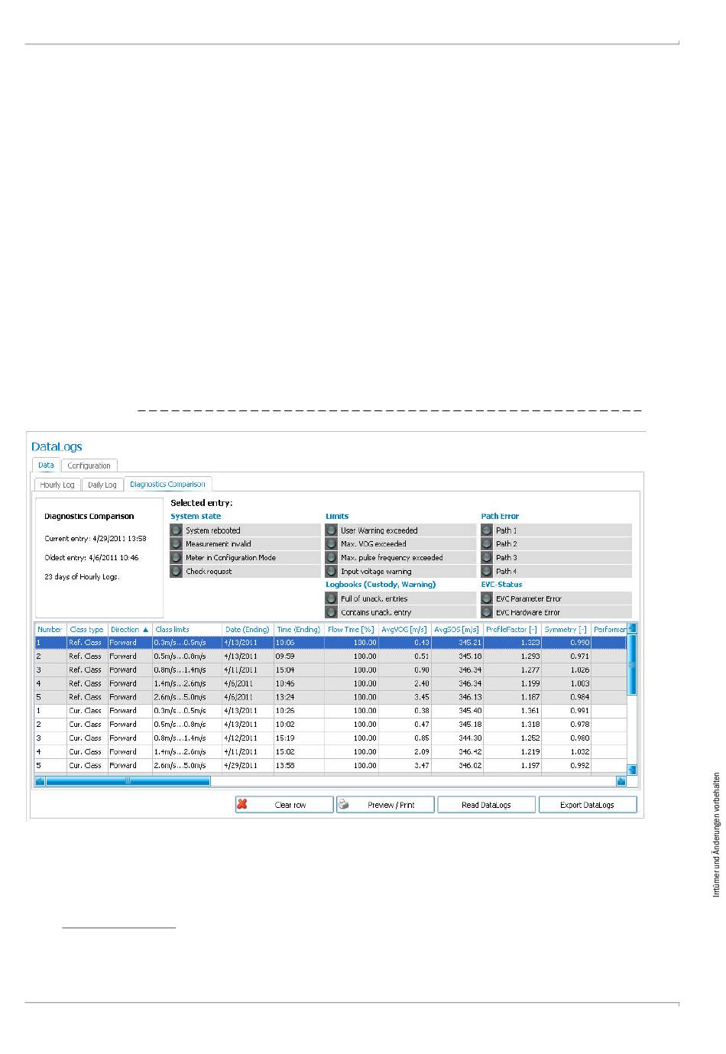
Task: Click the Class limits column header
Action: click(x=187, y=630)
